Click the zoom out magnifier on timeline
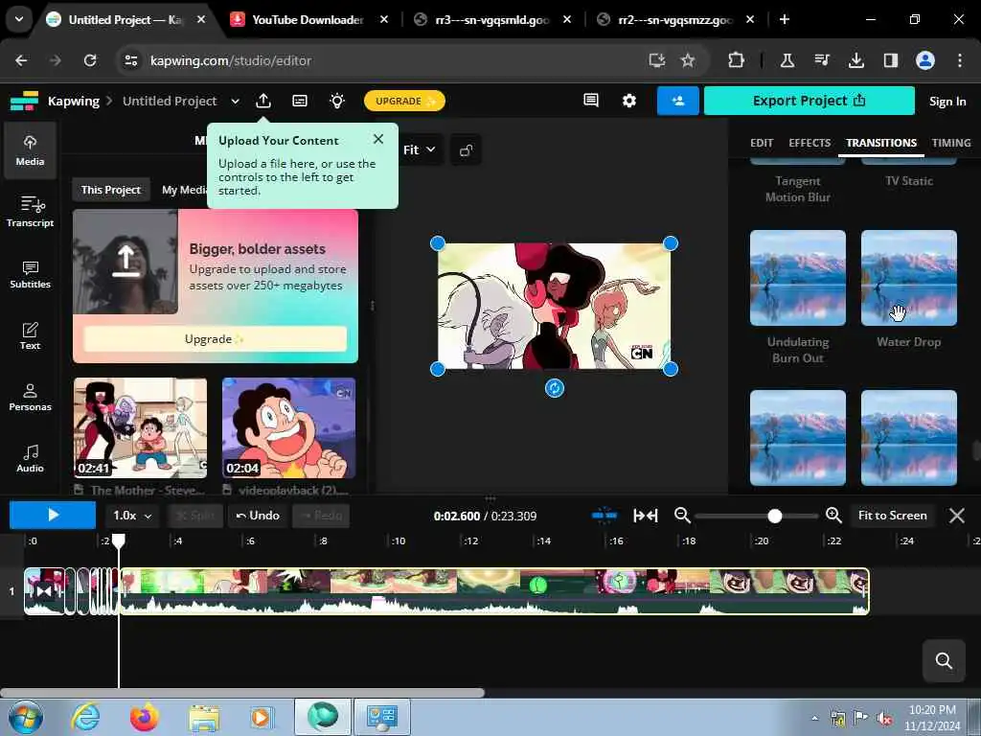The width and height of the screenshot is (981, 736). [x=682, y=516]
